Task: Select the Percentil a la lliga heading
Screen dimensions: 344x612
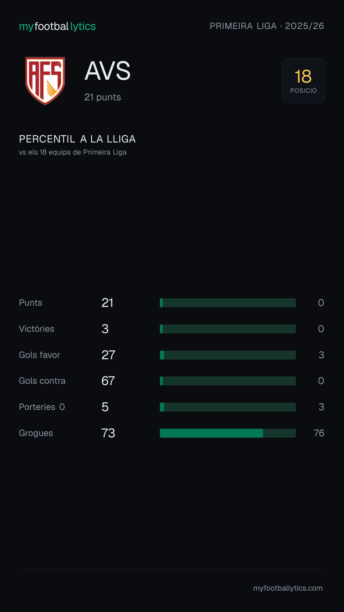Action: 77,139
